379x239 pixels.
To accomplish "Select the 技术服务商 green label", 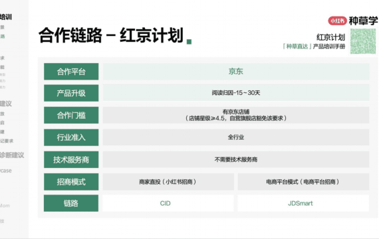I will pos(71,159).
